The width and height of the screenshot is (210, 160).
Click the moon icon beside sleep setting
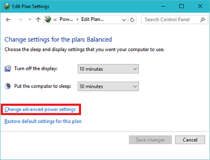pyautogui.click(x=8, y=86)
